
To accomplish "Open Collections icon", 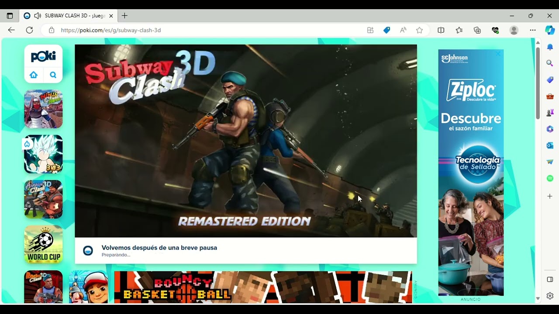I will (x=477, y=30).
